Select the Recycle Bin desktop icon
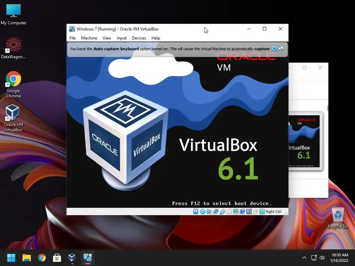355x266 pixels. 338,218
